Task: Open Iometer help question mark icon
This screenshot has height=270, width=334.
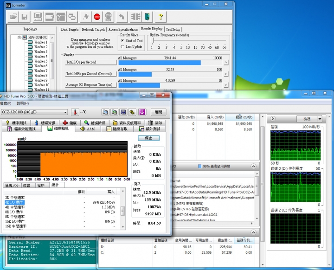Action: [161, 17]
